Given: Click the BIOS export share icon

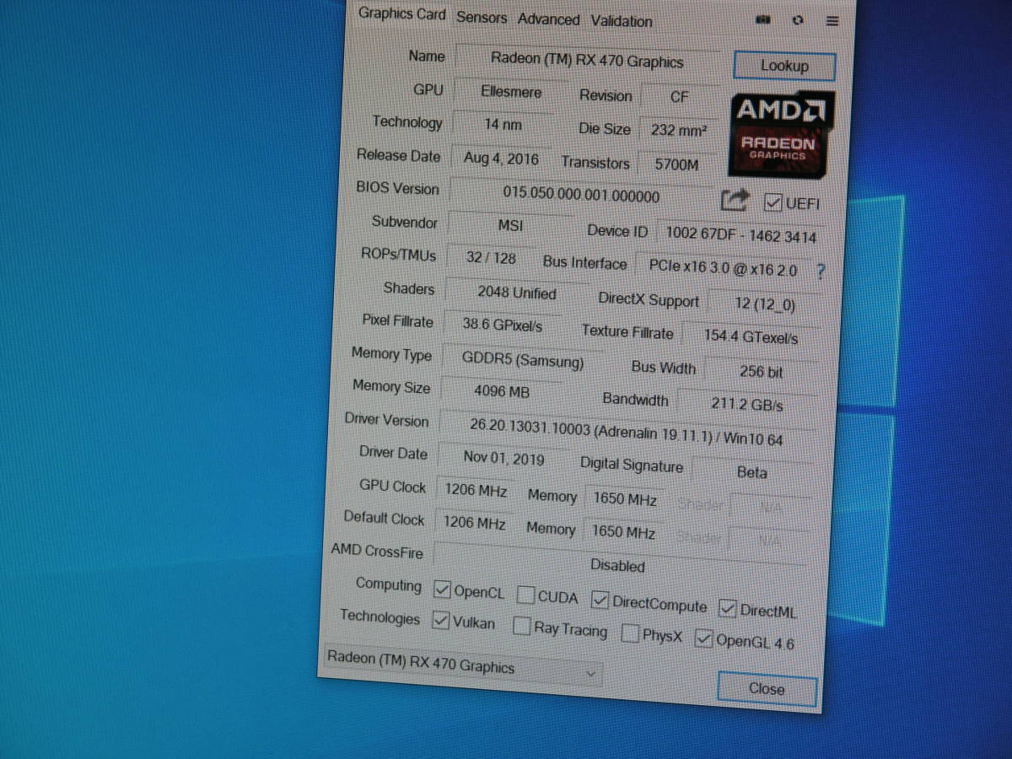Looking at the screenshot, I should click(x=735, y=201).
